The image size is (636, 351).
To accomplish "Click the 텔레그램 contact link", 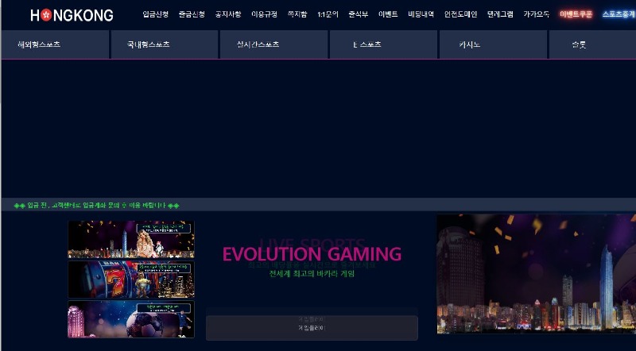I will (x=500, y=14).
